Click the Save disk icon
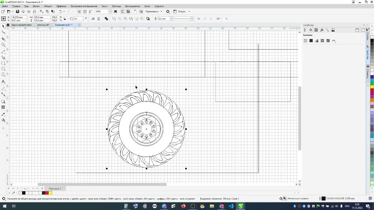374x210 pixels. tap(18, 11)
